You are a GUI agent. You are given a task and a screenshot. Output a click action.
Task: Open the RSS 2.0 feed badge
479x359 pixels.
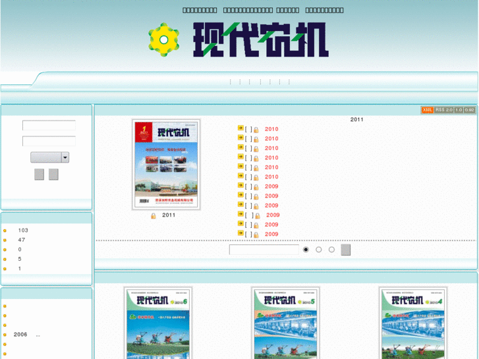pyautogui.click(x=444, y=110)
